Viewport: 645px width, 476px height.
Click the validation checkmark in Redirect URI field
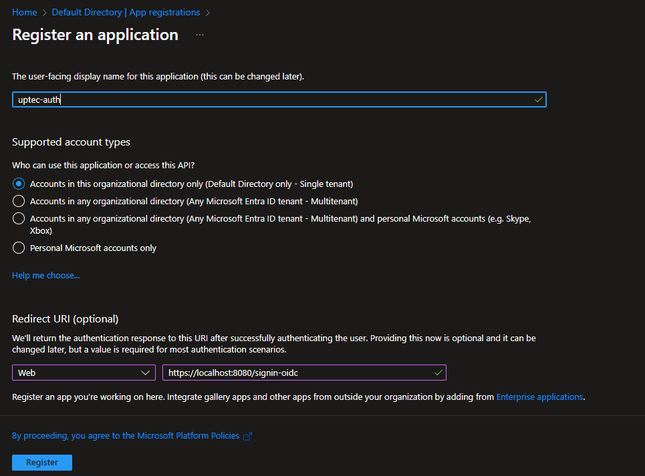pyautogui.click(x=438, y=372)
